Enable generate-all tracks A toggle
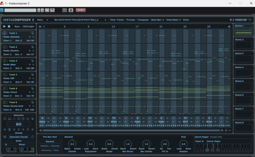Screen dimensions: 255x157 point(5,130)
